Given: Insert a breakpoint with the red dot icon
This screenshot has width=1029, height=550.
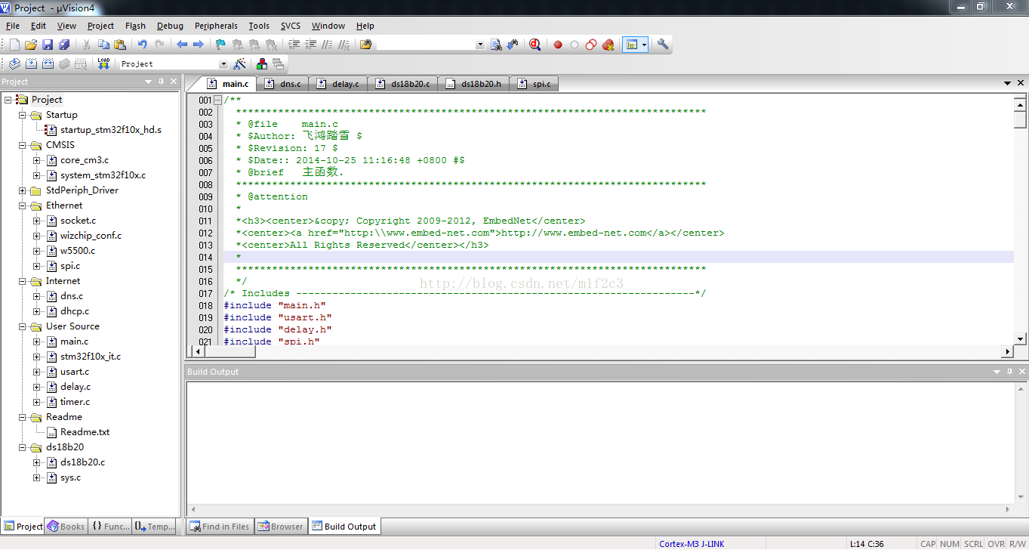Looking at the screenshot, I should pos(558,45).
